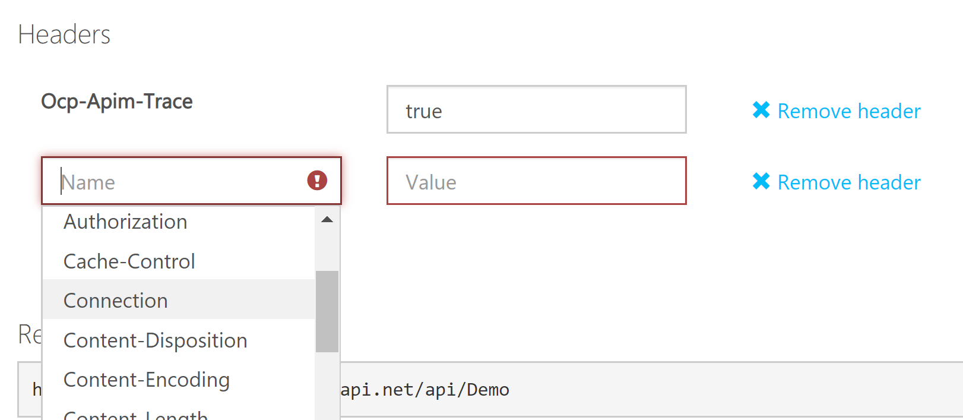Viewport: 963px width, 420px height.
Task: Select Connection from the header suggestions
Action: tap(115, 300)
